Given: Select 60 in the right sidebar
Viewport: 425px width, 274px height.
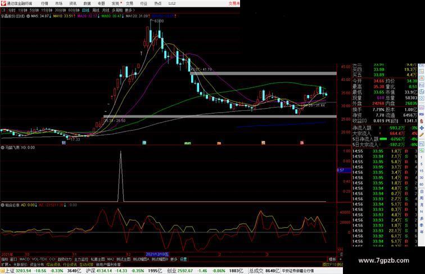Looking at the screenshot, I should coord(422,185).
